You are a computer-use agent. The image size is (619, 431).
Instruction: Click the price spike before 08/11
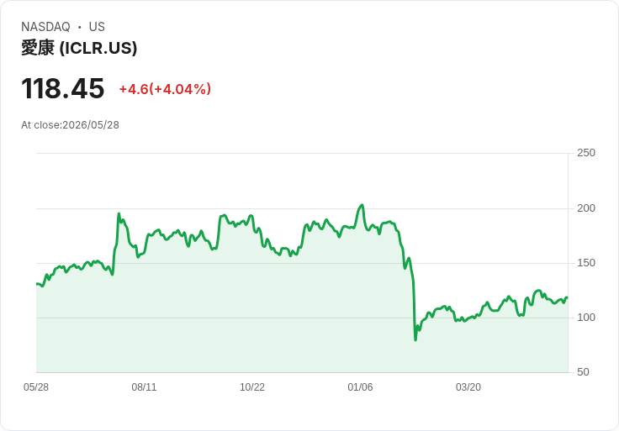[x=119, y=214]
